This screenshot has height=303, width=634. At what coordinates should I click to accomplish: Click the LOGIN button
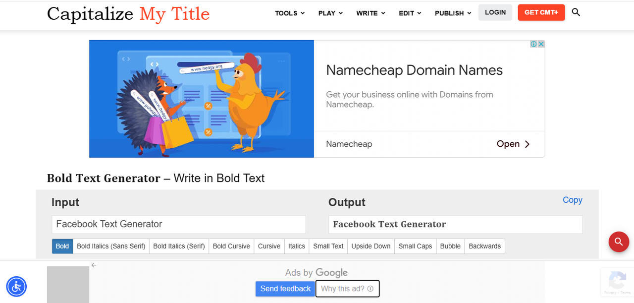495,12
